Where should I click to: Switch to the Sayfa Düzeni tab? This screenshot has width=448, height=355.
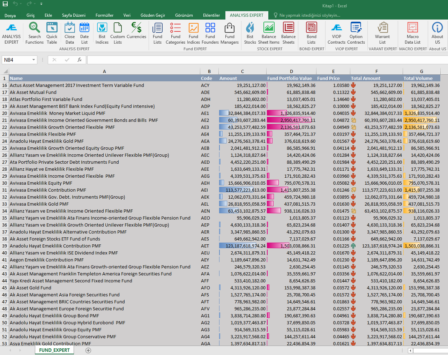coord(74,15)
